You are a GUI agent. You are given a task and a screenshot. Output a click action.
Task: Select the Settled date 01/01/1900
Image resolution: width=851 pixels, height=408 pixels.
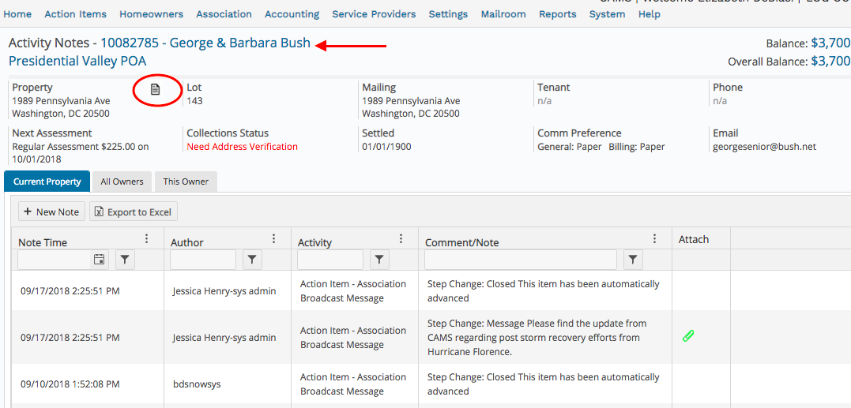click(386, 146)
